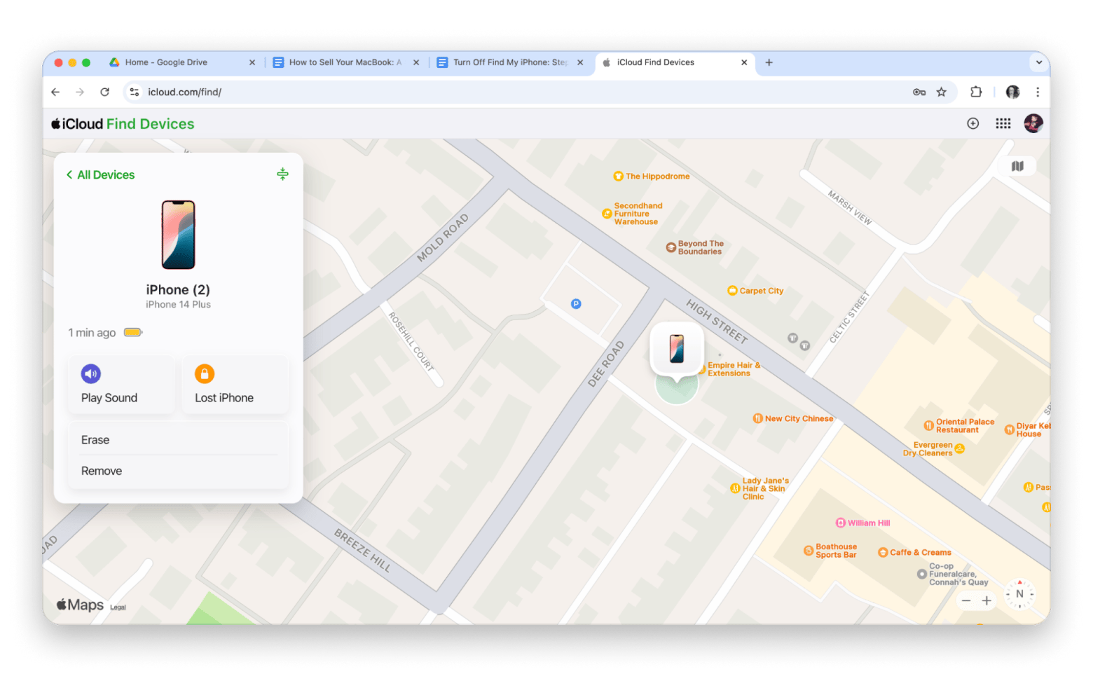The width and height of the screenshot is (1093, 681).
Task: Open Chrome extensions puzzle icon
Action: pyautogui.click(x=976, y=92)
